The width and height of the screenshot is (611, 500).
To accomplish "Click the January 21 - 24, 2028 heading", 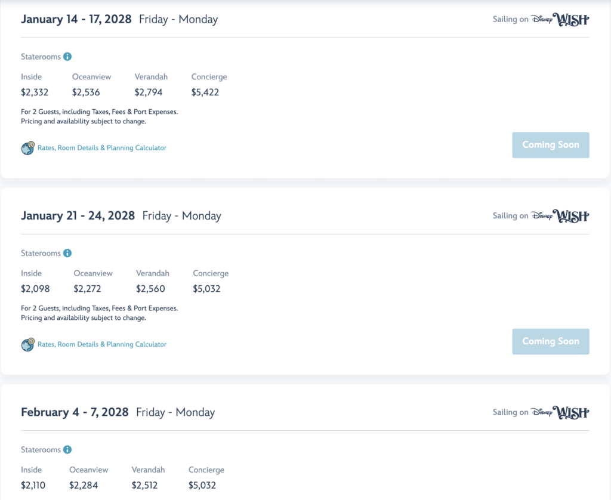I will 78,216.
